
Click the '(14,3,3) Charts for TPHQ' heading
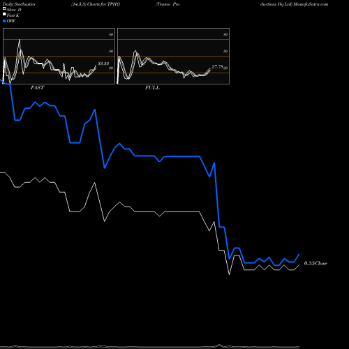click(x=96, y=4)
